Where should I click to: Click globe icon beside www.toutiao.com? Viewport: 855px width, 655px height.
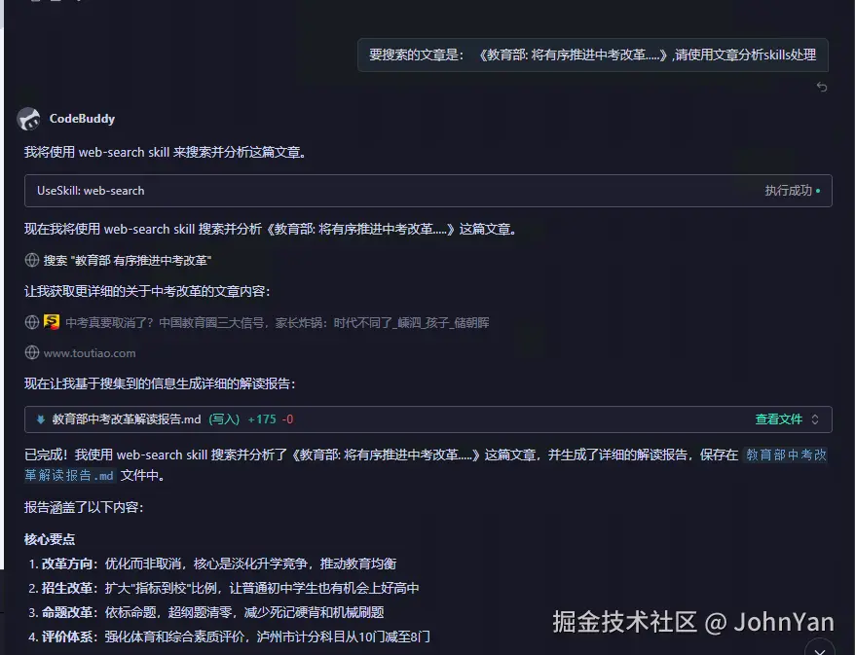(x=32, y=352)
